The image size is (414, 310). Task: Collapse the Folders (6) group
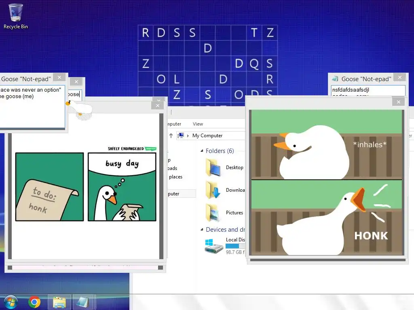(202, 151)
